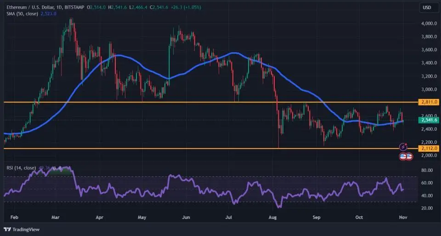Click the Nov label on time axis
The image size is (441, 236).
pyautogui.click(x=403, y=216)
